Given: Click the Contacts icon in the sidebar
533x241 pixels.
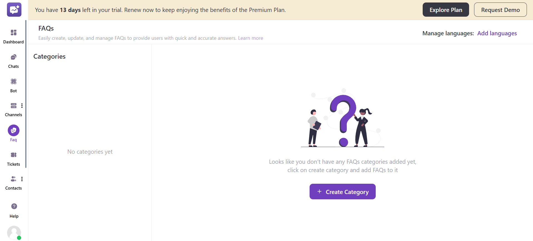Looking at the screenshot, I should tap(13, 179).
